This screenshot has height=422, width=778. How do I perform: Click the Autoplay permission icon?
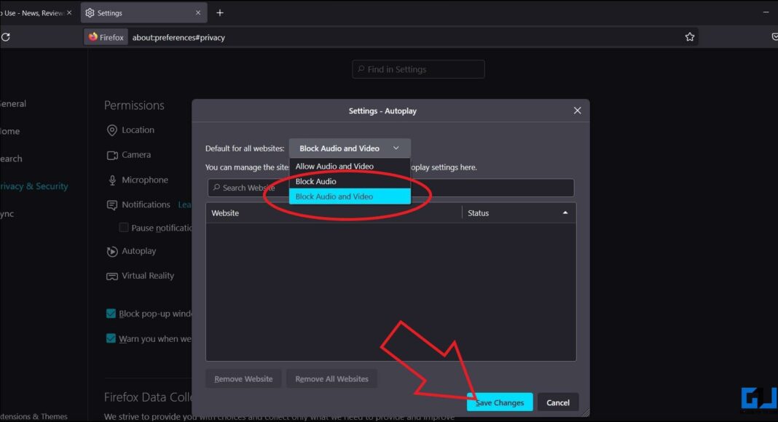coord(112,251)
